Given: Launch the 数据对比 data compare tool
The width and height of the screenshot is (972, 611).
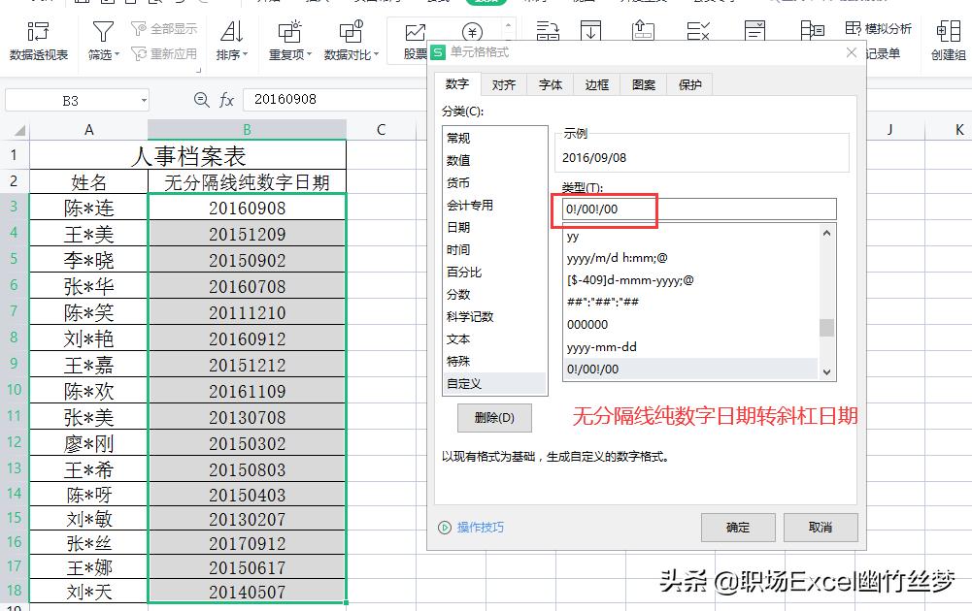Looking at the screenshot, I should (x=351, y=39).
